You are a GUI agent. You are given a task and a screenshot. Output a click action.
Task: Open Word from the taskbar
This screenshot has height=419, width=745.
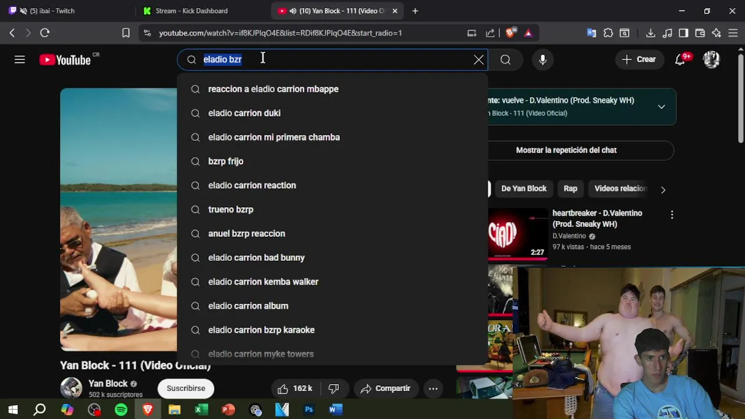click(x=335, y=410)
